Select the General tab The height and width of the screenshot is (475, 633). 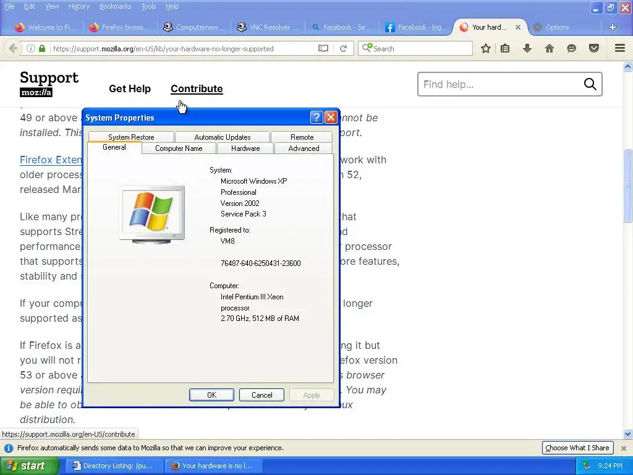pyautogui.click(x=114, y=147)
